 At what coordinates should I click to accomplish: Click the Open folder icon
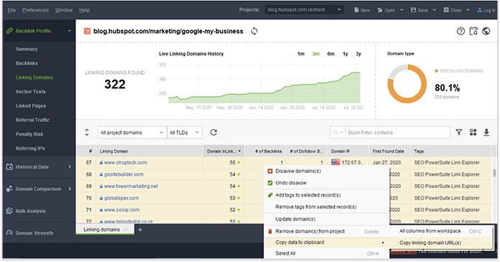380,10
